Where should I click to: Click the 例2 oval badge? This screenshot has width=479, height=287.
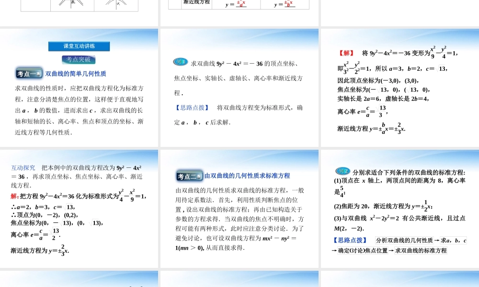coord(343,171)
